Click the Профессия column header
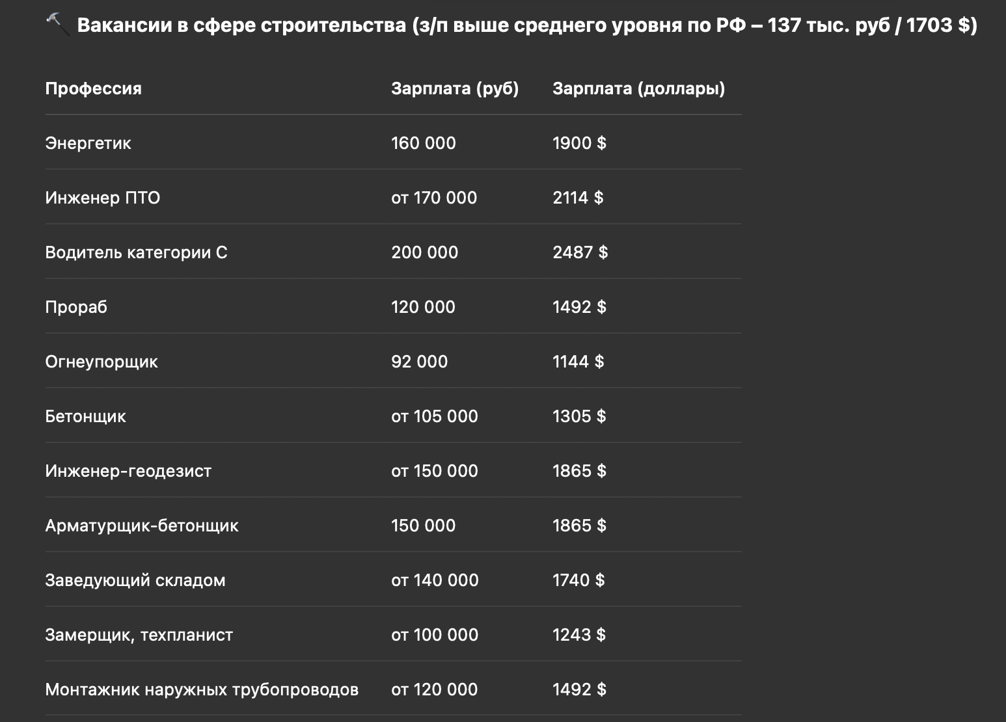 coord(93,88)
